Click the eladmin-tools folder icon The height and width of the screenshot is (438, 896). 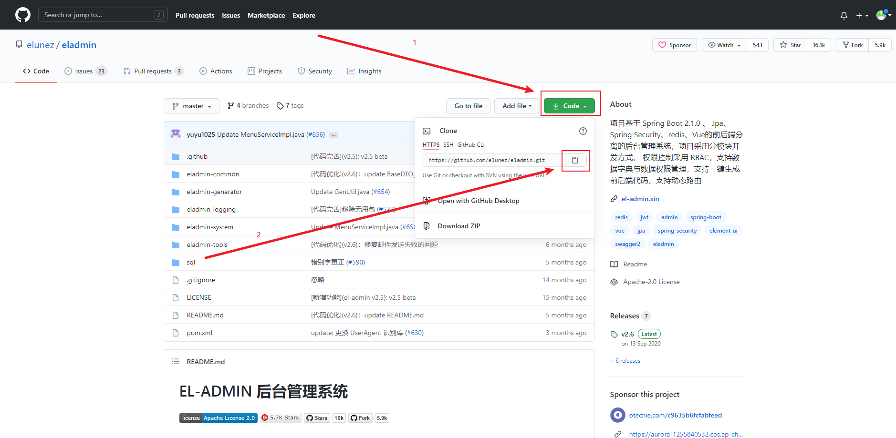[x=176, y=244]
